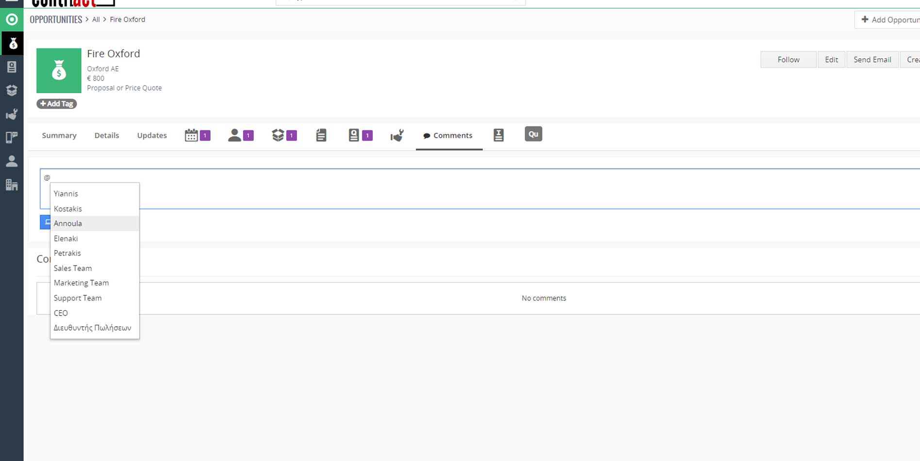920x461 pixels.
Task: Switch to the Updates tab
Action: pyautogui.click(x=152, y=135)
